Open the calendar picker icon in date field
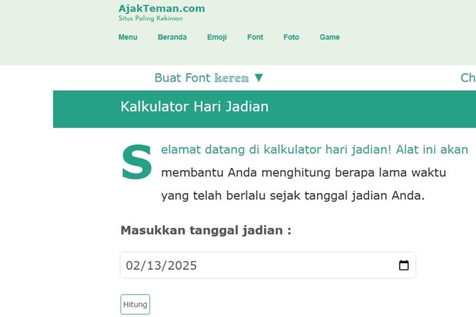The width and height of the screenshot is (476, 317). (404, 265)
